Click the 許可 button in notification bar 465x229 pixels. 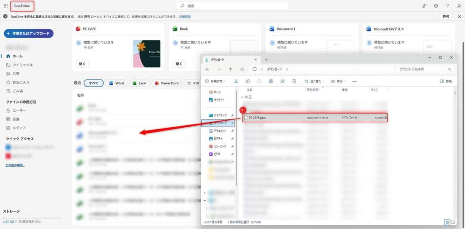pos(445,16)
